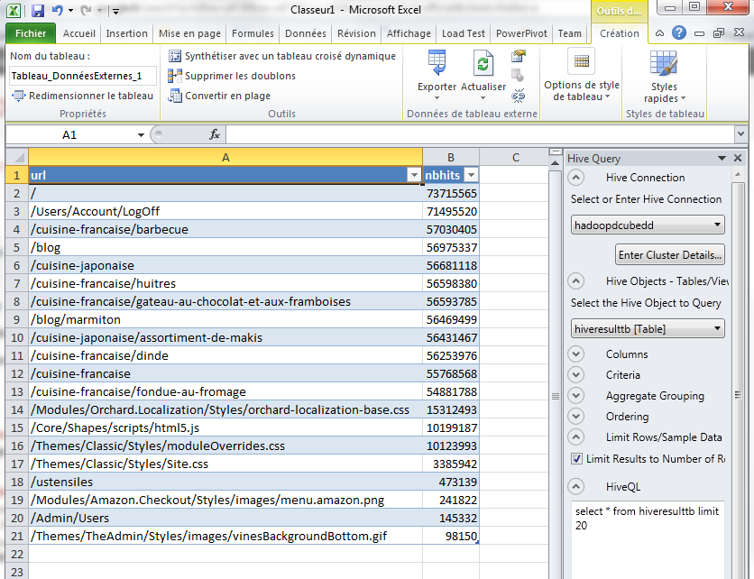Open the nbhits column filter dropdown
Image resolution: width=754 pixels, height=579 pixels.
(472, 175)
